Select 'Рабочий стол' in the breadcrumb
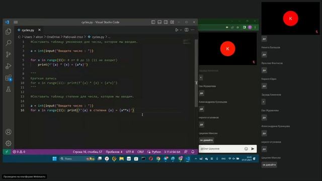 pyautogui.click(x=73, y=37)
